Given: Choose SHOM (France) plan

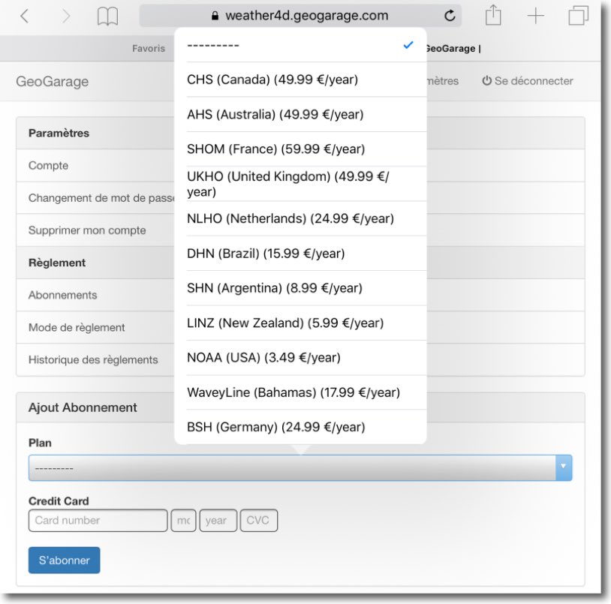Looking at the screenshot, I should [300, 149].
